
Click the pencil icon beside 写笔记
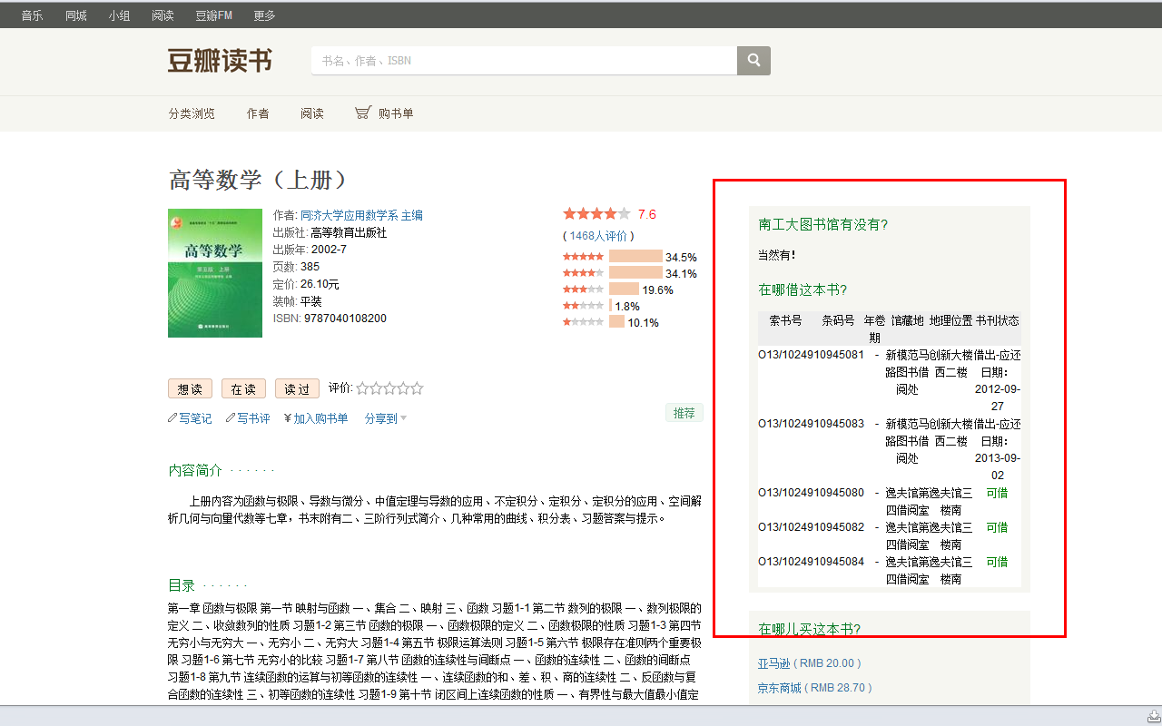(x=172, y=418)
